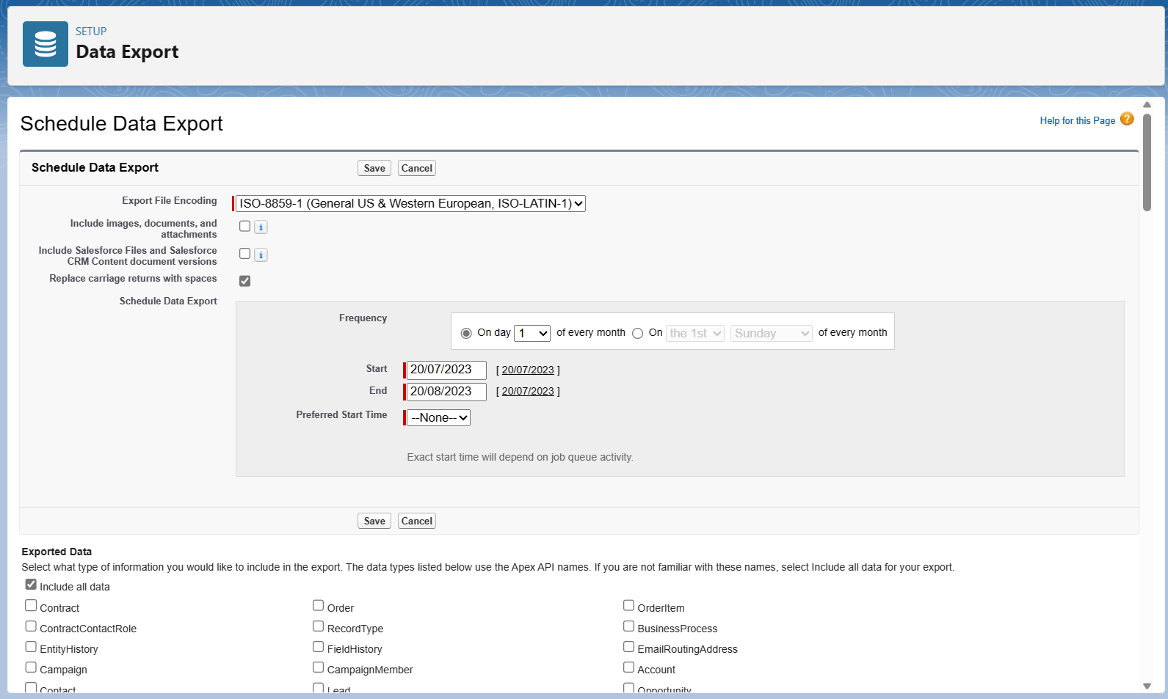Image resolution: width=1168 pixels, height=699 pixels.
Task: Open the Export File Encoding dropdown
Action: point(410,204)
